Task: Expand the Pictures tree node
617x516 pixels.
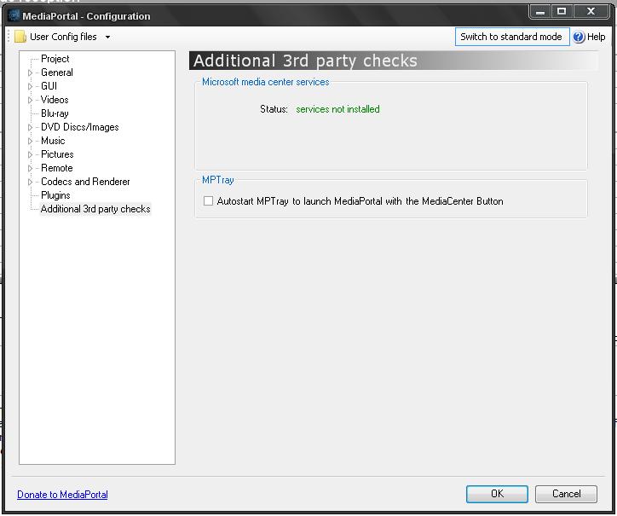Action: (x=30, y=155)
